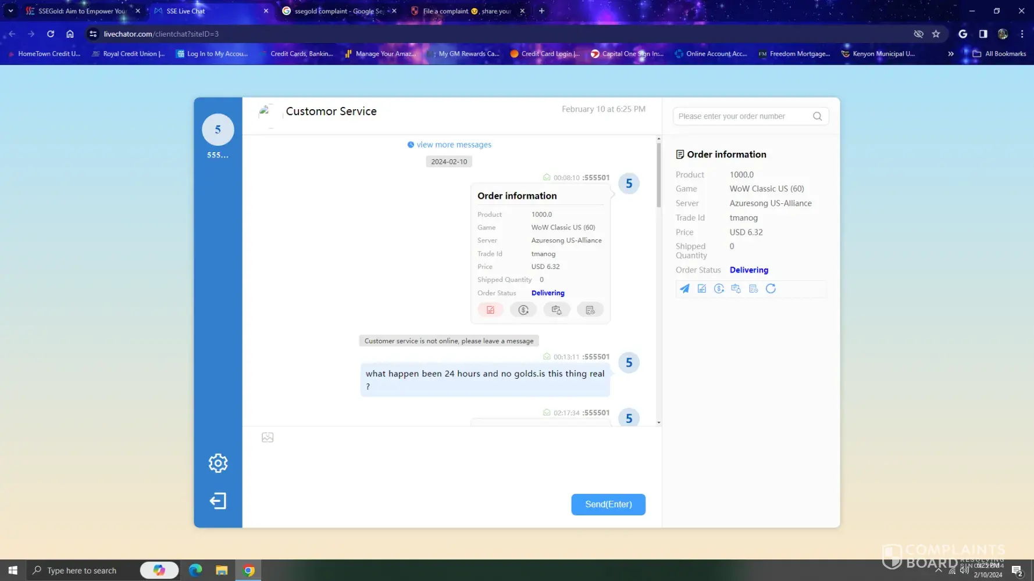Click the chat window vertical scrollbar
Screen dimensions: 1034x581
(658, 174)
